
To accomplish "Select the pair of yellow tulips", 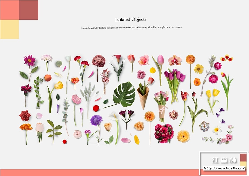I will click(x=213, y=101).
